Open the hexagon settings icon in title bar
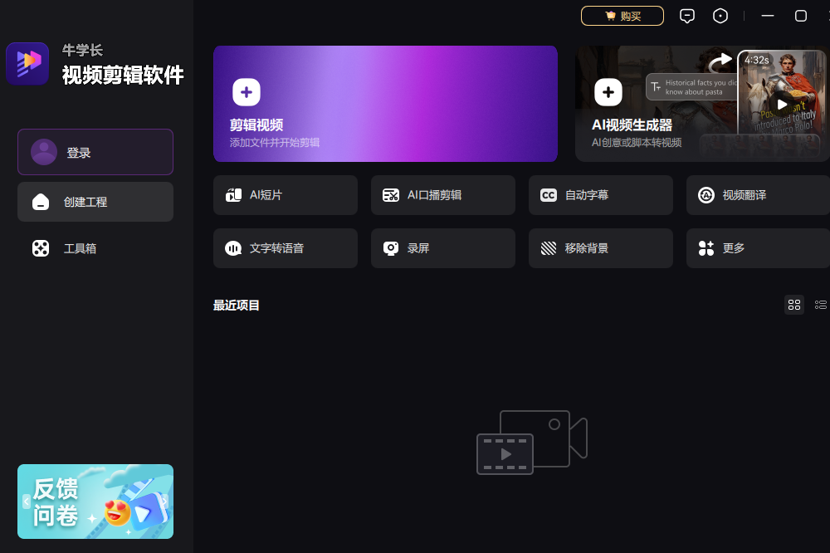The width and height of the screenshot is (830, 553). tap(720, 16)
